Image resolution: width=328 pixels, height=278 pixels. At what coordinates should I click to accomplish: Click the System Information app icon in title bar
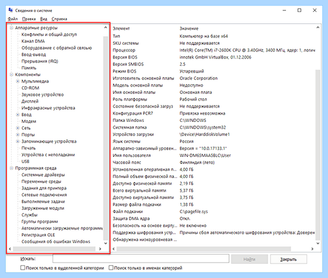(10, 10)
